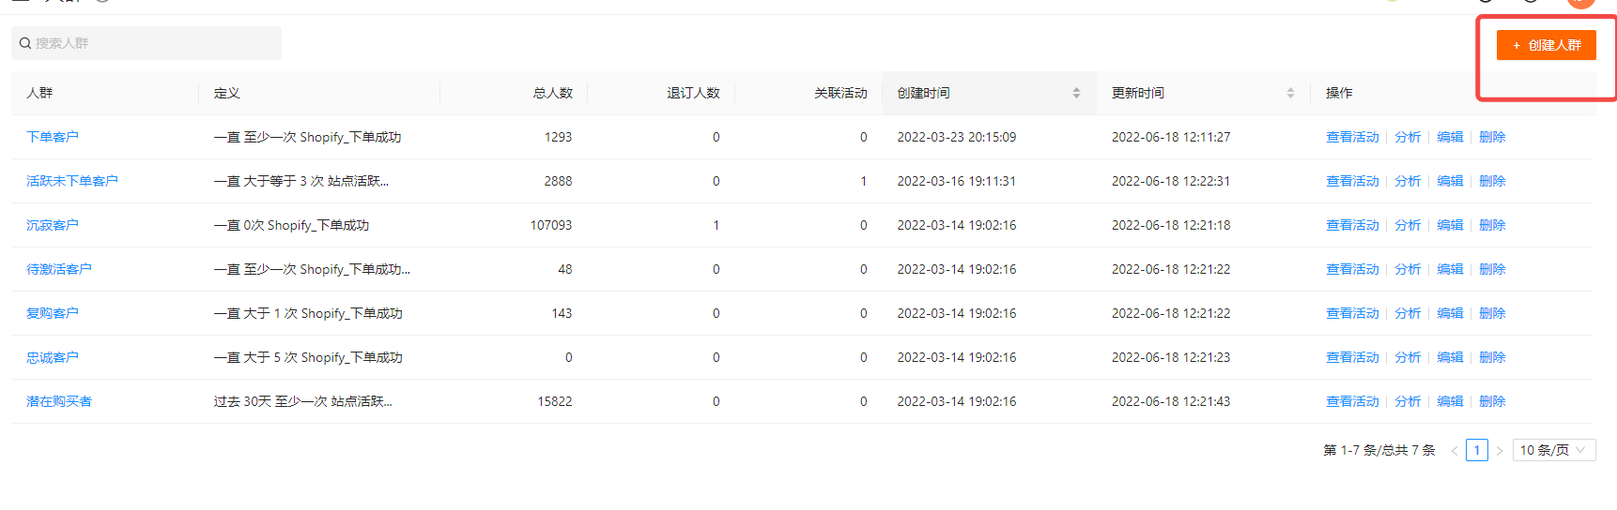The width and height of the screenshot is (1617, 510).
Task: Click 查看活动 in 沉寂客户 row
Action: pos(1352,225)
